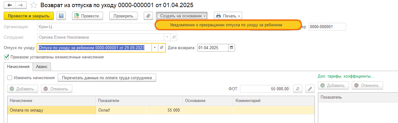Open attached files with the paperclip icon

click(148, 16)
